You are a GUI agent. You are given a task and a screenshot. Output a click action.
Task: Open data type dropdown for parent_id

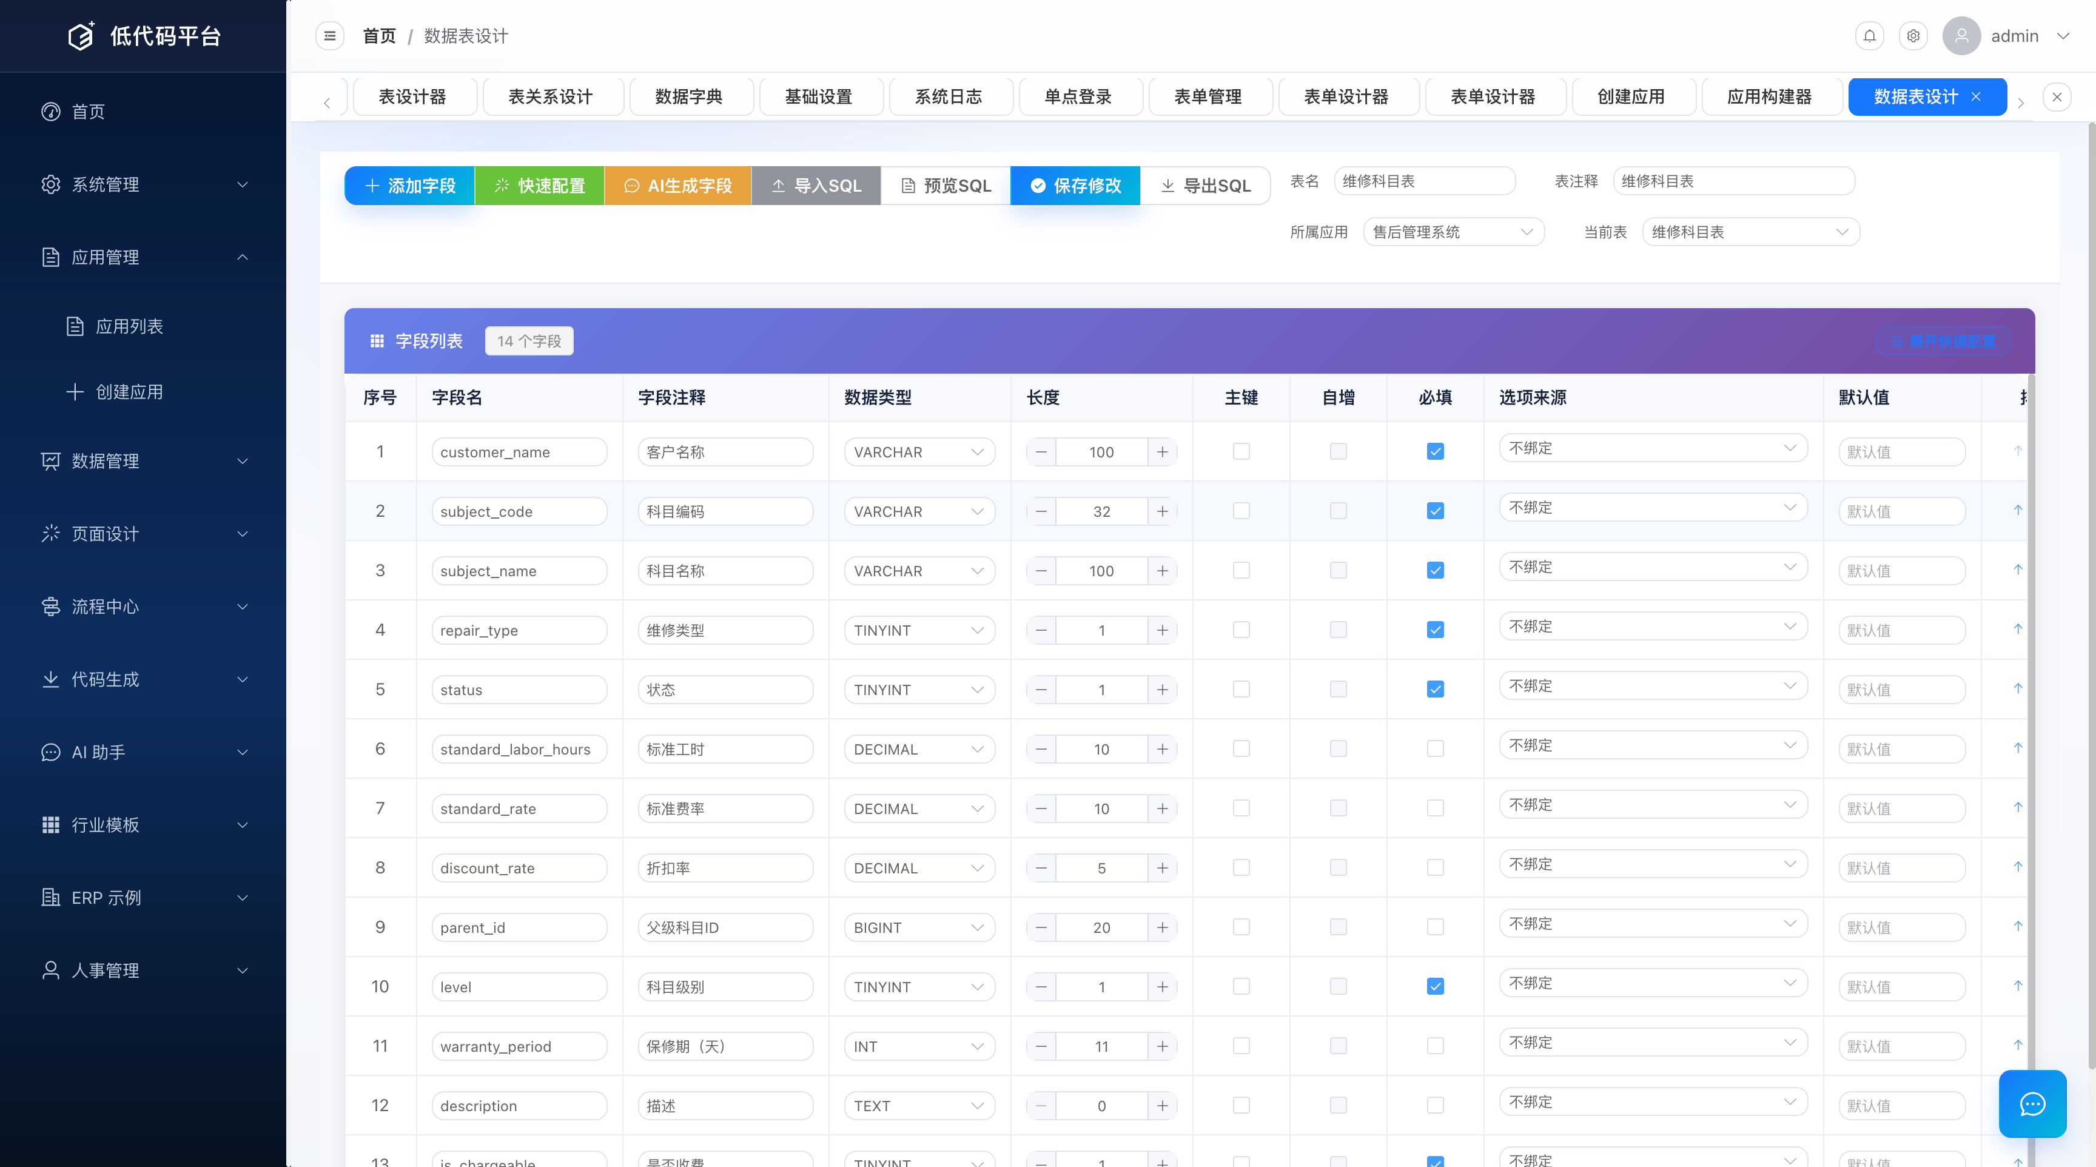point(919,927)
